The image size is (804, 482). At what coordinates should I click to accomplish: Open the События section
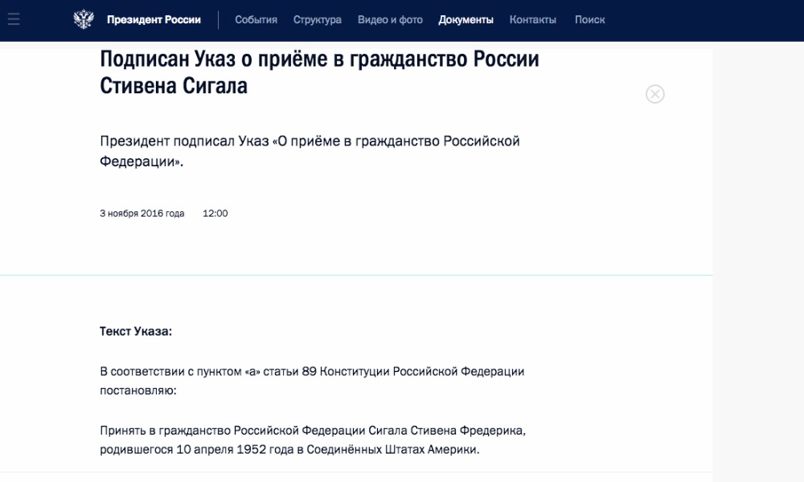(256, 20)
